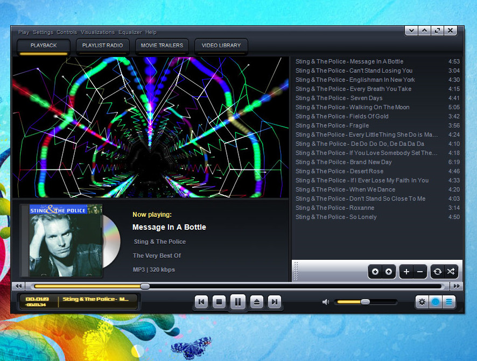This screenshot has height=361, width=477.
Task: Remove a track with the minus button
Action: tap(420, 271)
